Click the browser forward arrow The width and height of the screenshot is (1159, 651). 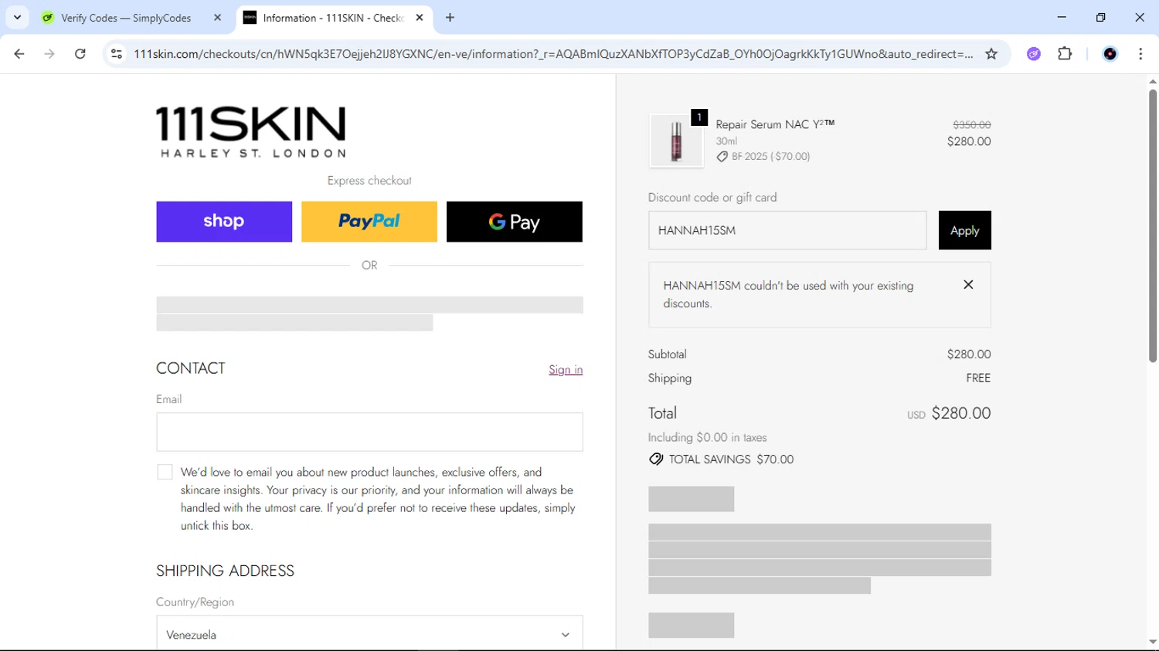click(x=49, y=54)
